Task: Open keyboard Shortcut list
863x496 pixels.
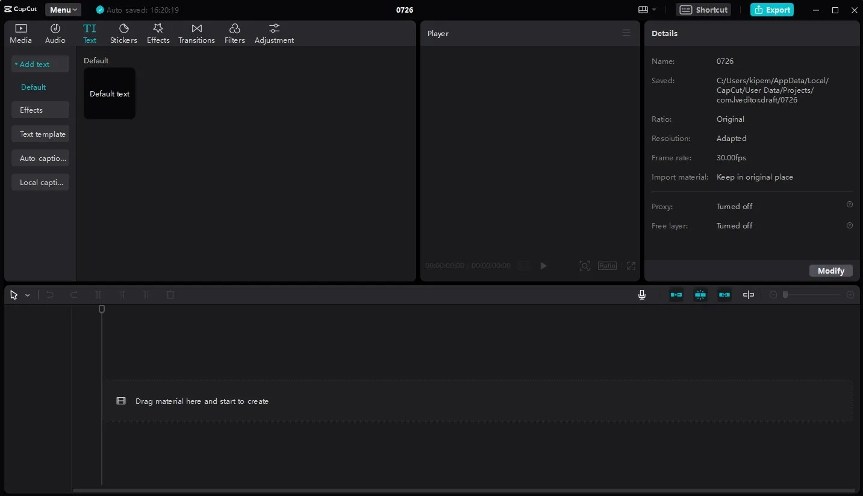Action: coord(703,10)
